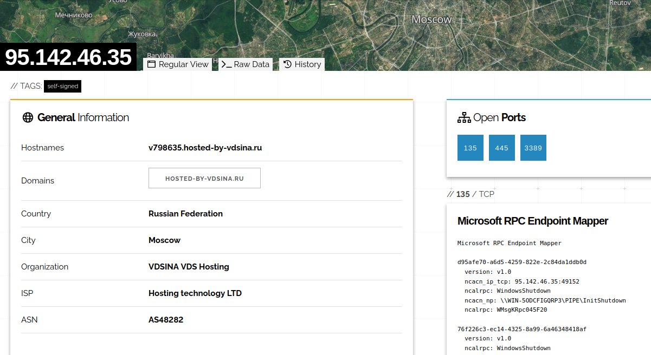Jump to open port 135
The image size is (651, 355).
tap(470, 148)
